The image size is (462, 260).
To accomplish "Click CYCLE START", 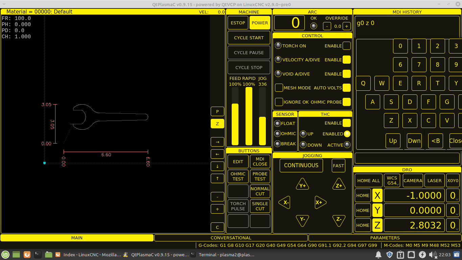I will [249, 38].
